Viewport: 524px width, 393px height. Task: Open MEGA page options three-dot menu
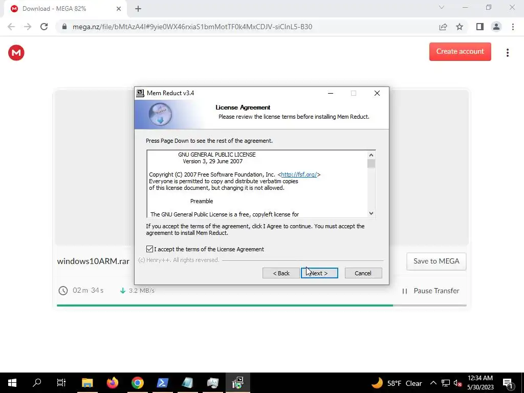click(x=507, y=53)
